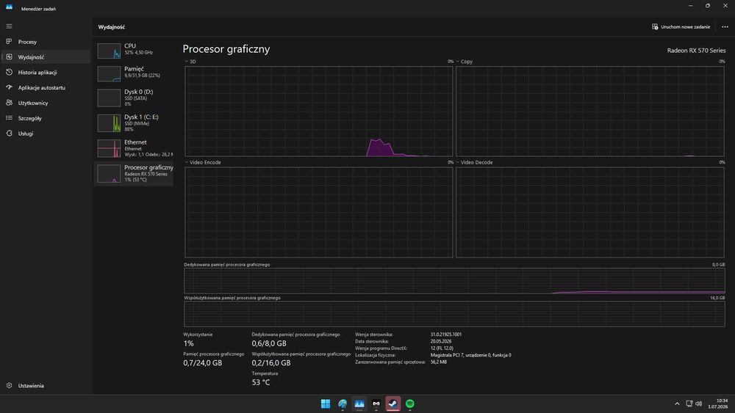
Task: Open the Procesy page
Action: [x=46, y=42]
